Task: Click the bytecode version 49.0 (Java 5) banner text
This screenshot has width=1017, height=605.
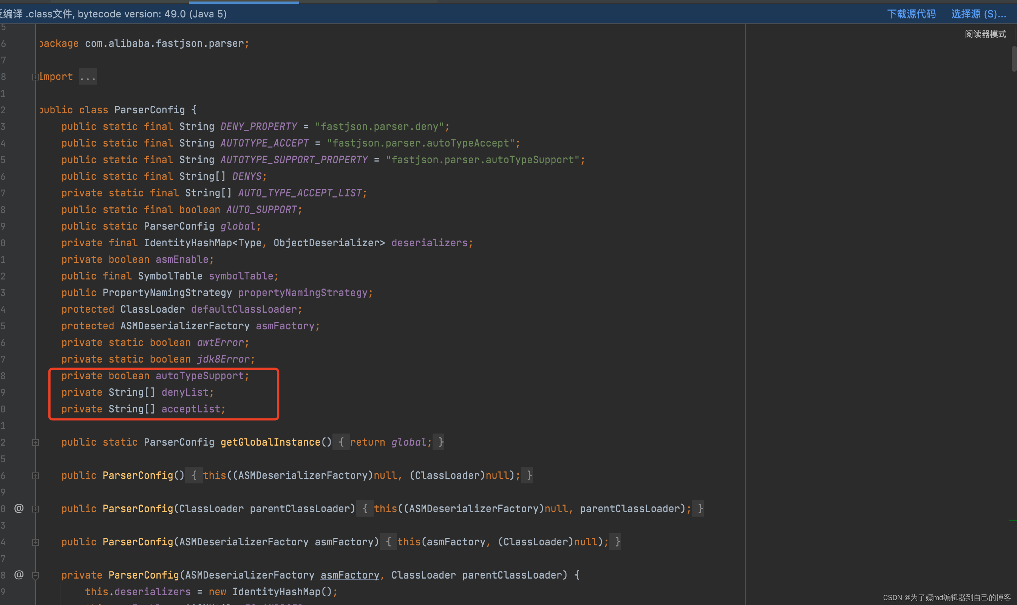Action: pyautogui.click(x=152, y=14)
